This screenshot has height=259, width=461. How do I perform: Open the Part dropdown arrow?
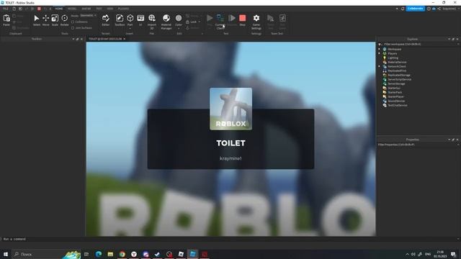[130, 29]
